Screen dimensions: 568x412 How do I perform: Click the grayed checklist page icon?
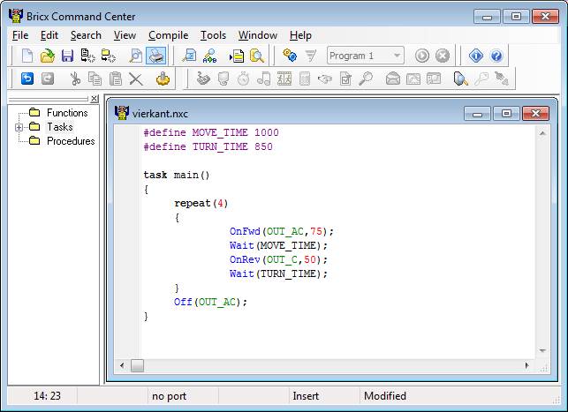[345, 79]
